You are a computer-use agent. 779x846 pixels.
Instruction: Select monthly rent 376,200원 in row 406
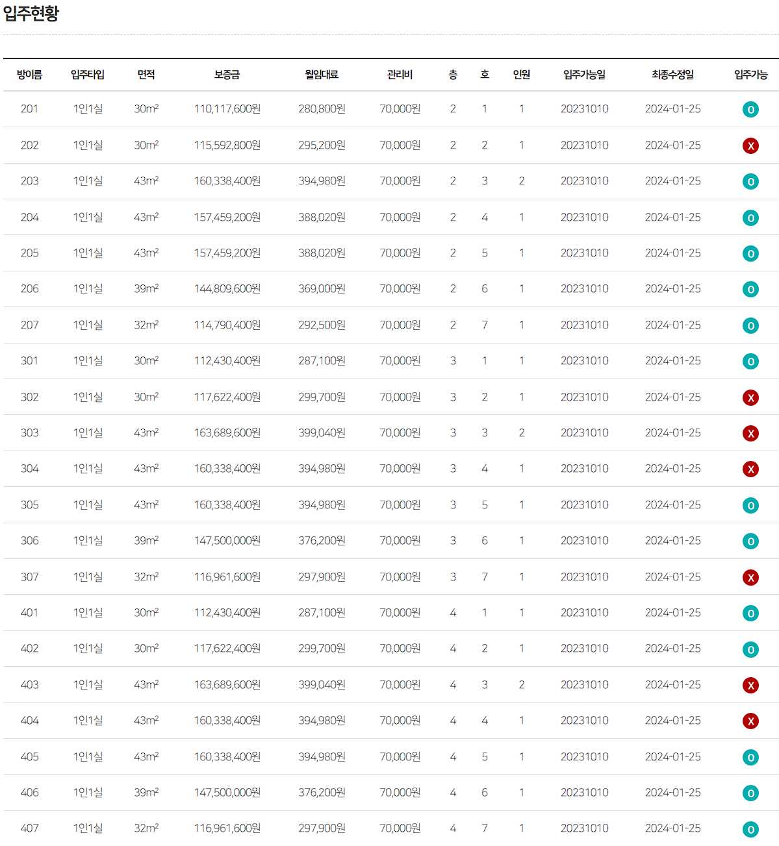tap(322, 793)
